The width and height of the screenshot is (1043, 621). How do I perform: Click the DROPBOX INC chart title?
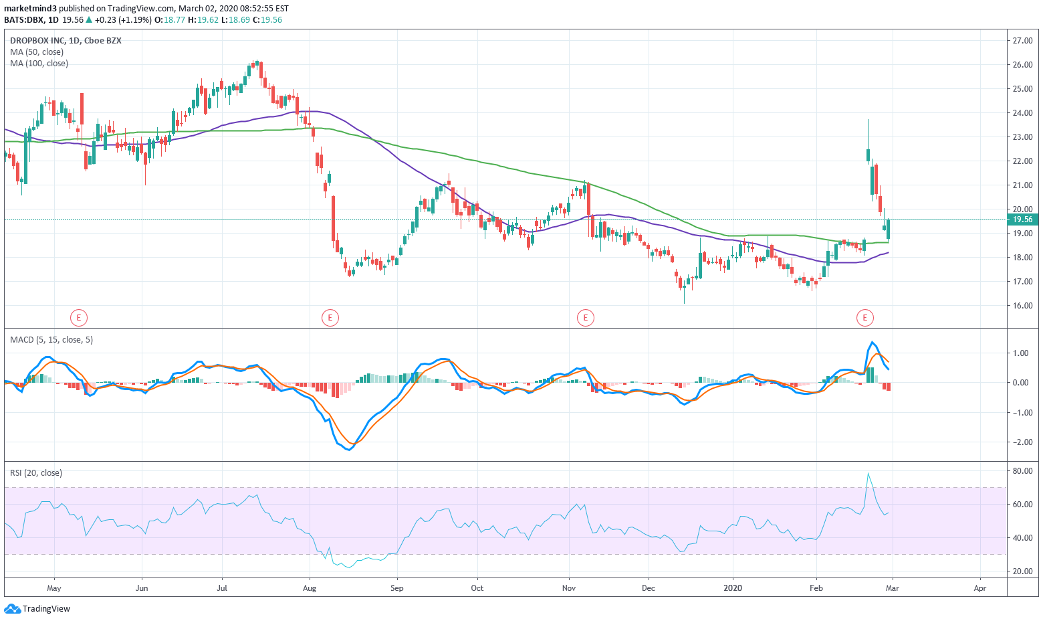66,40
